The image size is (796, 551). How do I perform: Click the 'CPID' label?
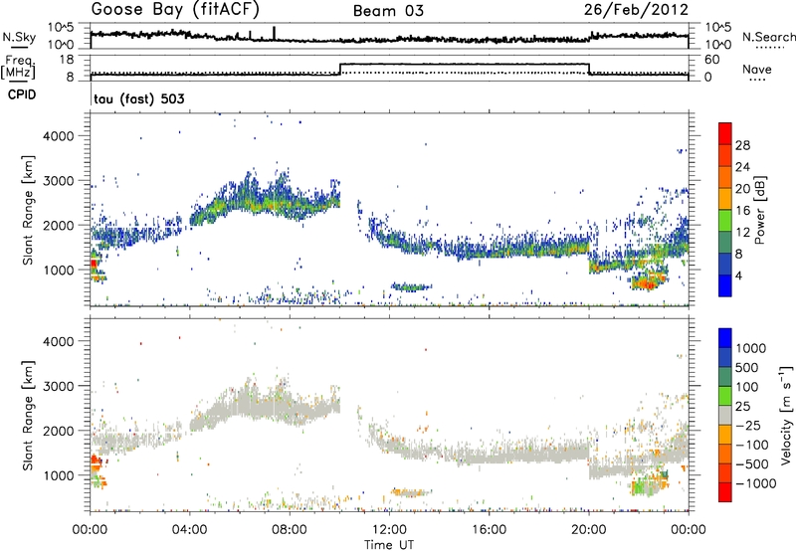click(22, 94)
